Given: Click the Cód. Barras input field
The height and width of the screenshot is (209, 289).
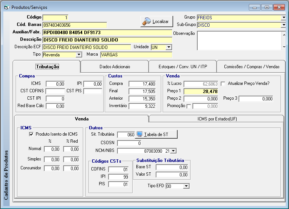Looking at the screenshot, I should coord(75,25).
